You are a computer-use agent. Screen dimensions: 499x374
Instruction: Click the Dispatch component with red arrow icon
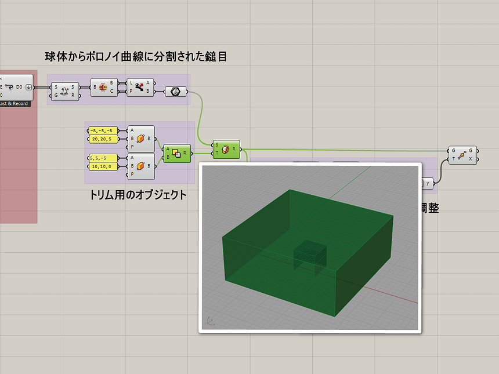pyautogui.click(x=140, y=86)
